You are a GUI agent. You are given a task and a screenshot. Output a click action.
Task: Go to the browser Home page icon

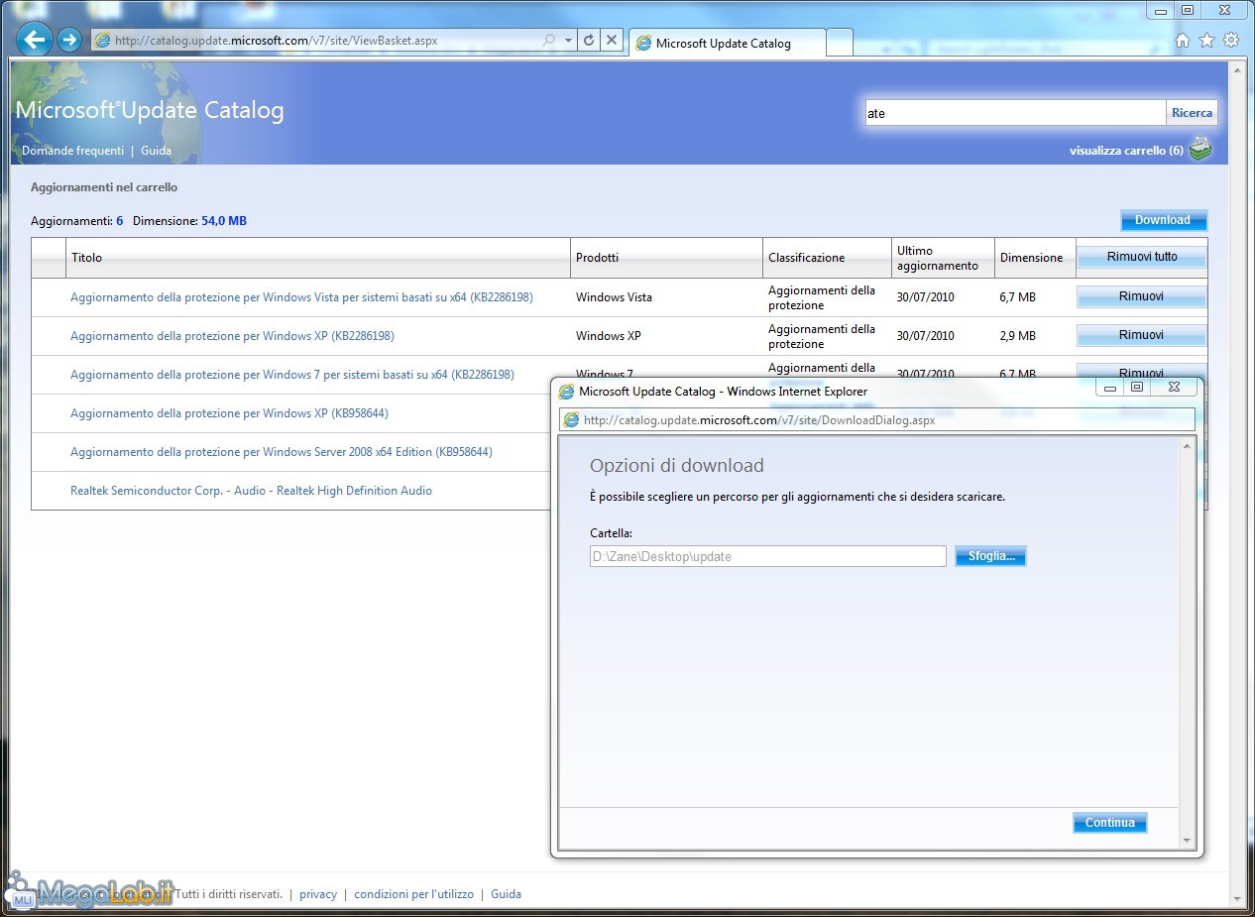tap(1182, 41)
